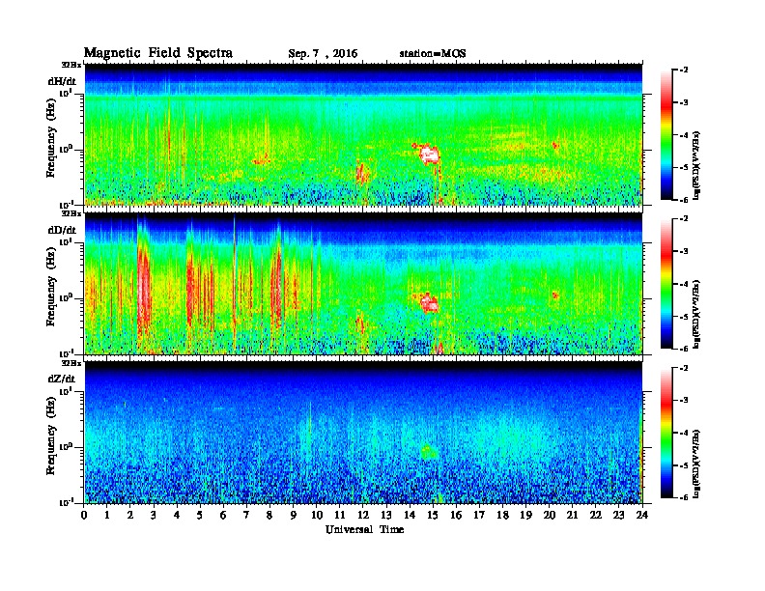Click the -3 tick on the dD/dt color bar
765x591 pixels.
[x=684, y=251]
